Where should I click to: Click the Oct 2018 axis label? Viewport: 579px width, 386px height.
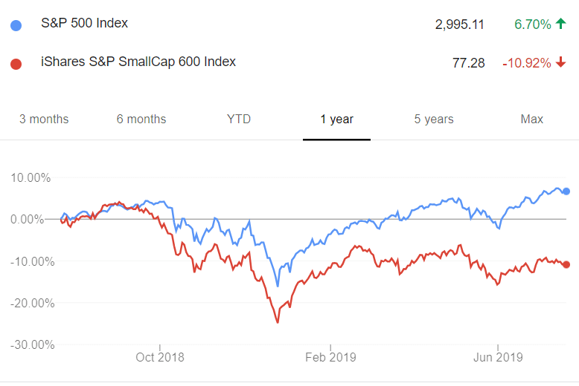(160, 357)
